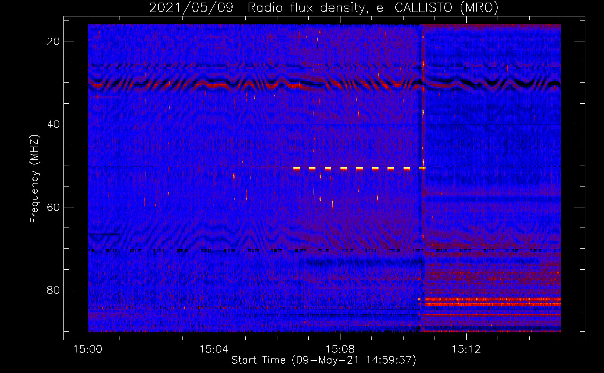Click the x-axis time label '15:04'
The image size is (604, 373).
pos(214,349)
